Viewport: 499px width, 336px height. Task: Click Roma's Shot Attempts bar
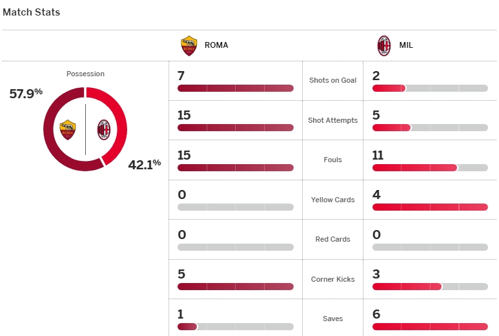click(x=235, y=128)
